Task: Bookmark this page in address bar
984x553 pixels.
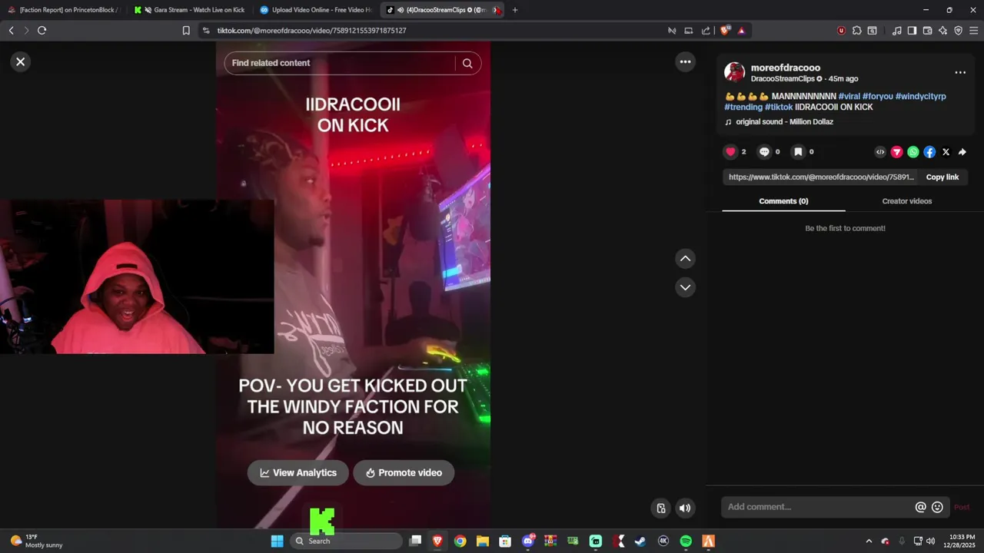Action: coord(186,31)
